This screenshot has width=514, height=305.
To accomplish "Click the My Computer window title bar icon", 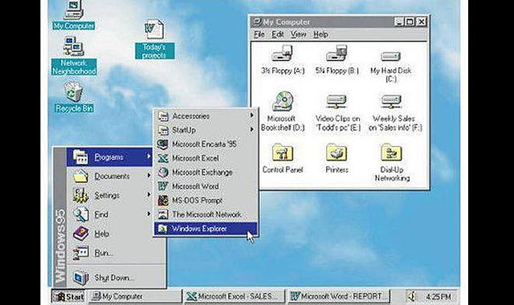I will (258, 22).
